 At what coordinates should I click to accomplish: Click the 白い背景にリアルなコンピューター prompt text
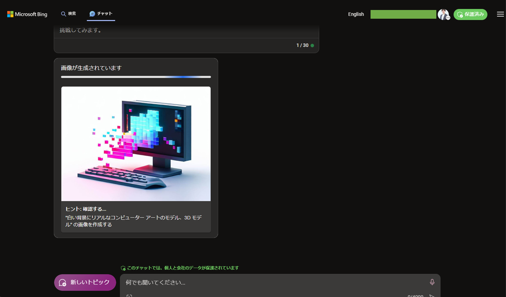[x=134, y=221]
